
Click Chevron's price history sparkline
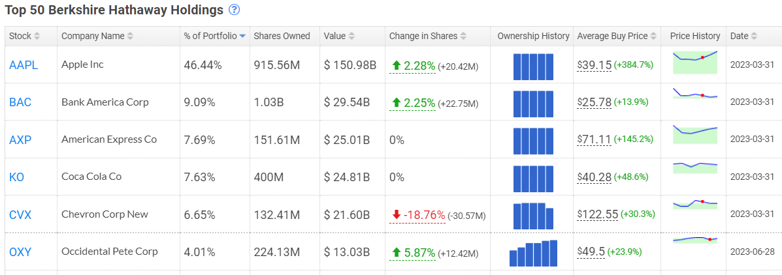(x=694, y=207)
